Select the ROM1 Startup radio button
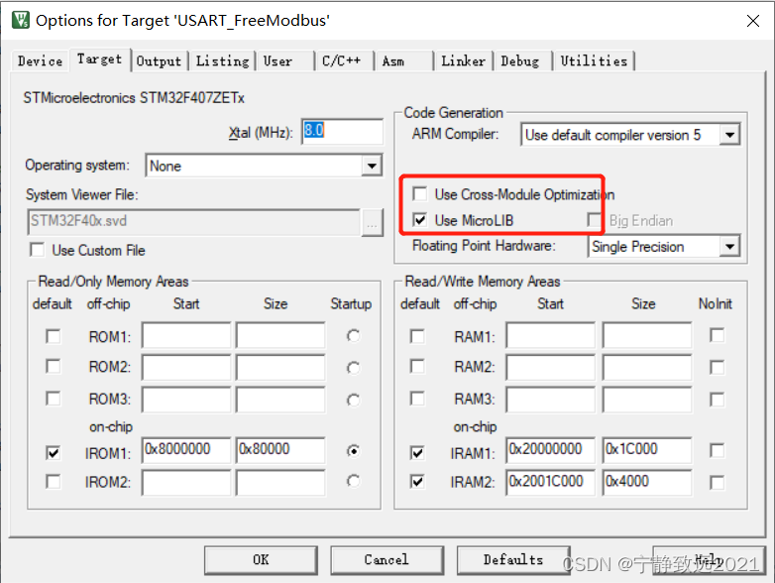This screenshot has height=583, width=775. pos(353,336)
